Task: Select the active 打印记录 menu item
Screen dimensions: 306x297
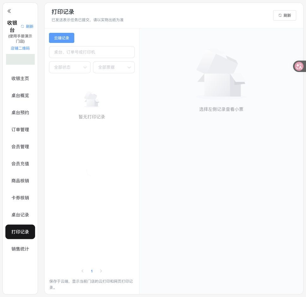Action: click(x=20, y=232)
